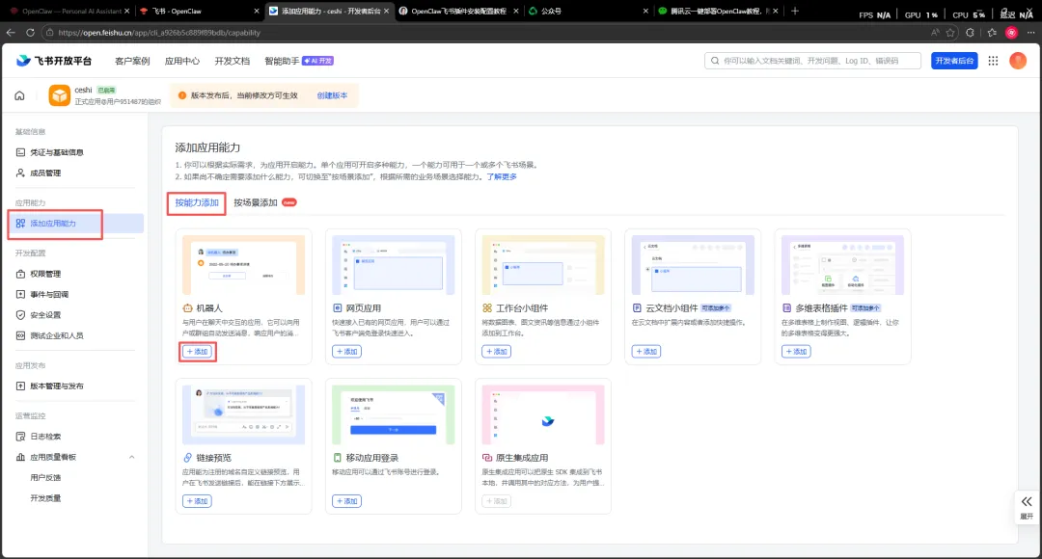Image resolution: width=1042 pixels, height=559 pixels.
Task: Click the 机器人 card preview thumbnail
Action: pos(244,265)
